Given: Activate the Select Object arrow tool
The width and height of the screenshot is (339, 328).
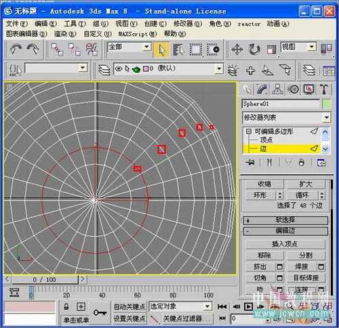Looking at the screenshot, I should [x=161, y=49].
